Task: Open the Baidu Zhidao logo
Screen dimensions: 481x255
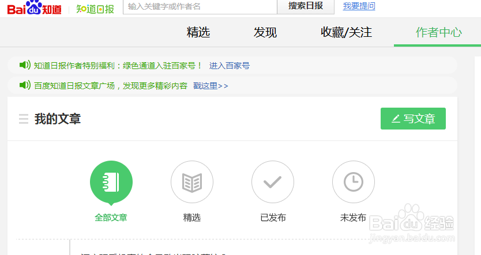Action: pyautogui.click(x=35, y=7)
